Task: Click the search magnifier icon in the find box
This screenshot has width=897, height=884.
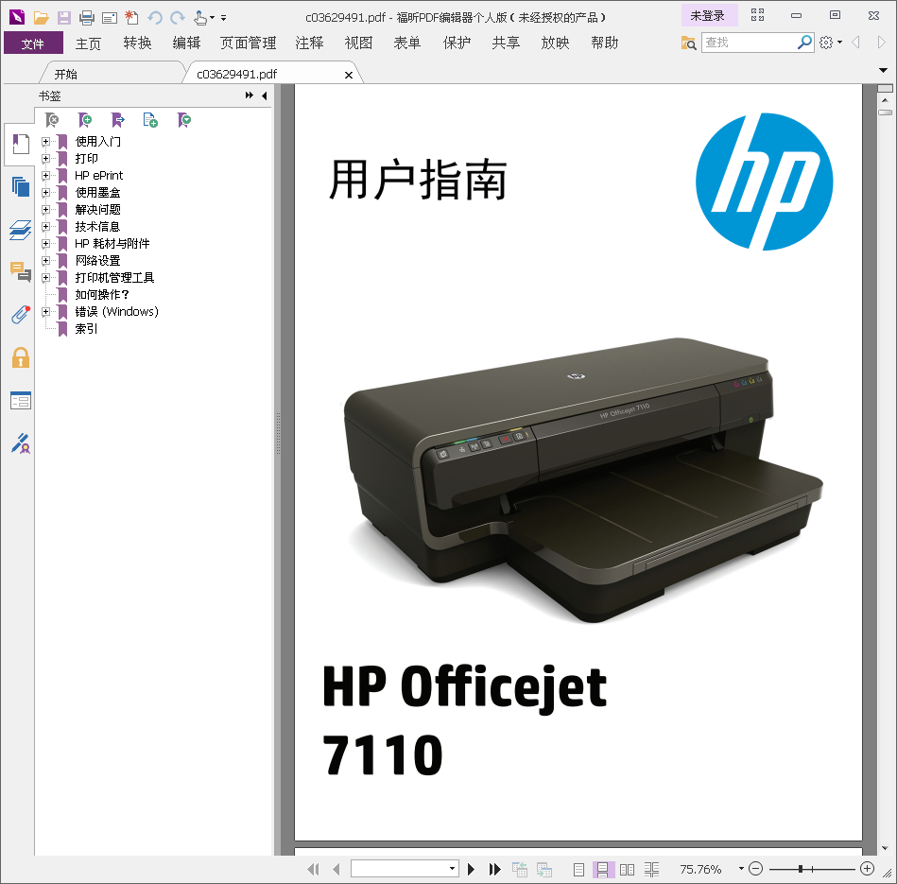Action: [x=805, y=42]
